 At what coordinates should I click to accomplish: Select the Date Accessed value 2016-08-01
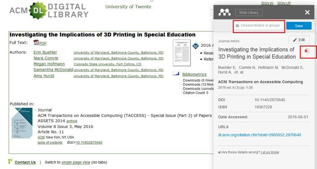[x=298, y=117]
